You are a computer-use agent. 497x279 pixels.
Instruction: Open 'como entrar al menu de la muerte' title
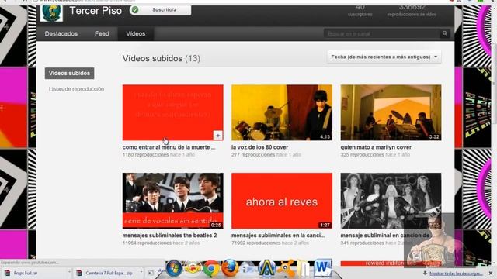pos(169,147)
